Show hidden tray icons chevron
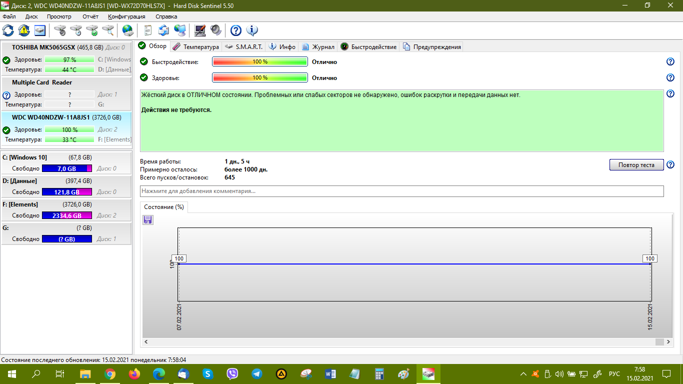This screenshot has height=384, width=683. tap(523, 373)
